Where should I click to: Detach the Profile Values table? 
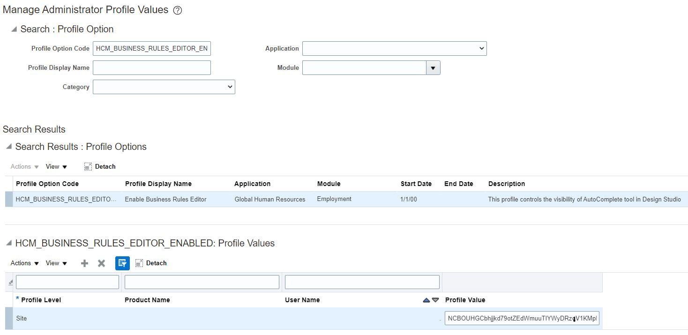point(151,263)
